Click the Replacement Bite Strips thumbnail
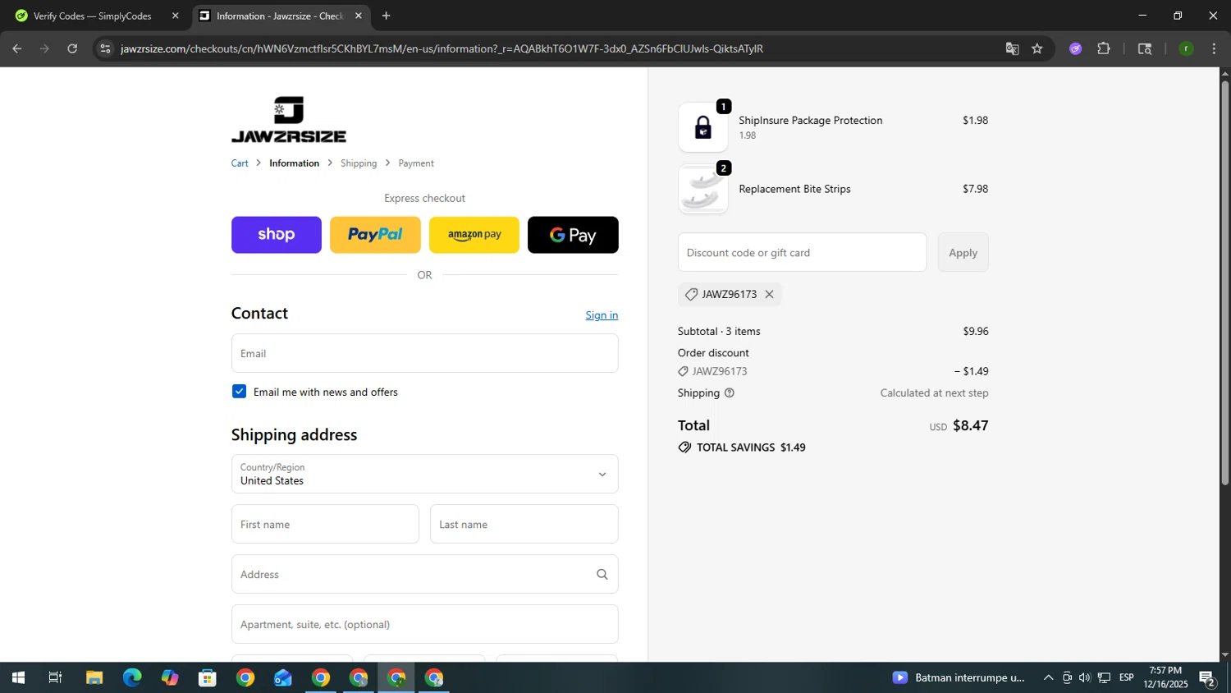Screen dimensions: 1231x693 coord(703,189)
